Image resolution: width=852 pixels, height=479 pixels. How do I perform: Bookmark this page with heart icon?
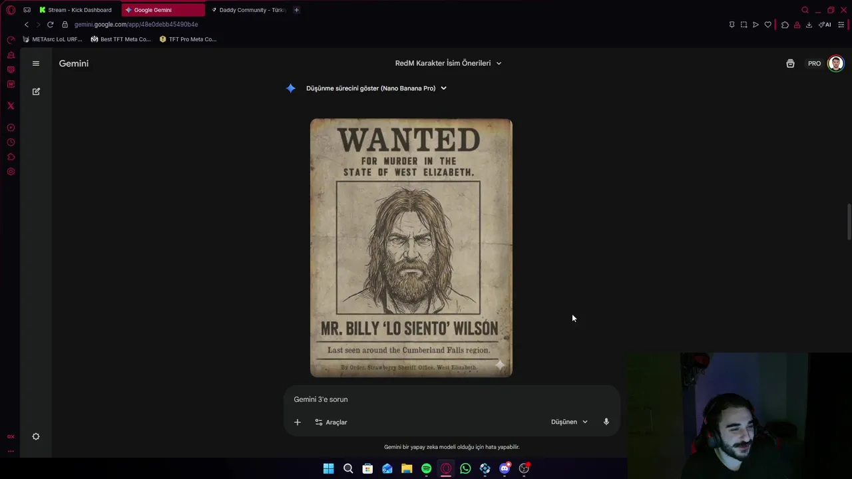coord(767,25)
